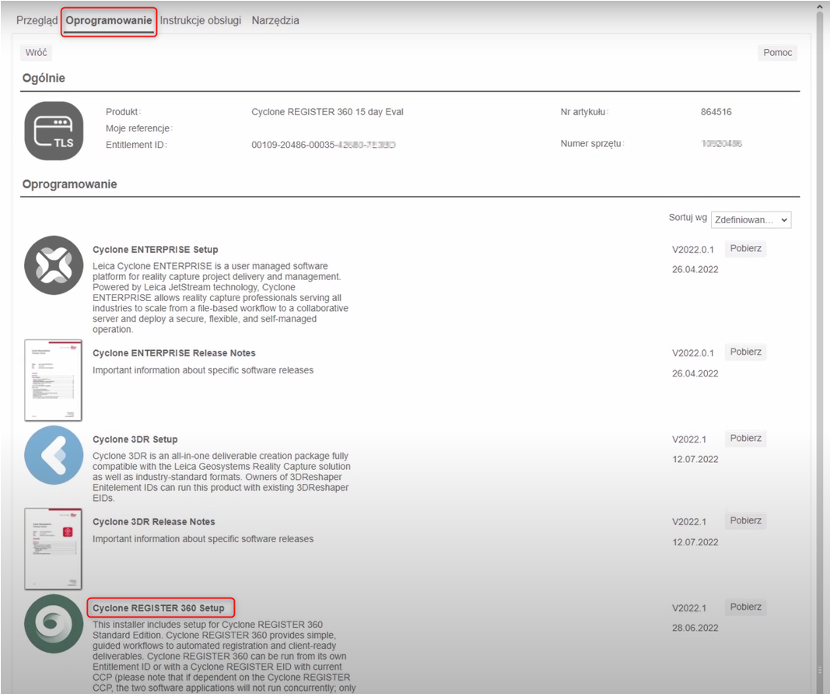Select the Oprogramowanie tab
Screen dimensions: 830x697
109,21
